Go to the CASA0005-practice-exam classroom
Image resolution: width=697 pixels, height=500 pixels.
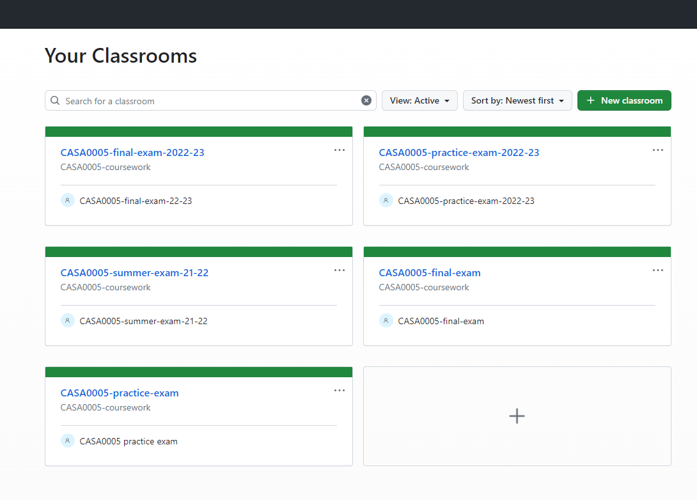coord(120,393)
